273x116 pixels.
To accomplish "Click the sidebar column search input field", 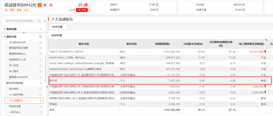I will pos(20,21).
